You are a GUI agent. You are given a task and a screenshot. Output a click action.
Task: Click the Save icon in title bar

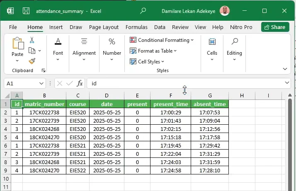pos(26,11)
